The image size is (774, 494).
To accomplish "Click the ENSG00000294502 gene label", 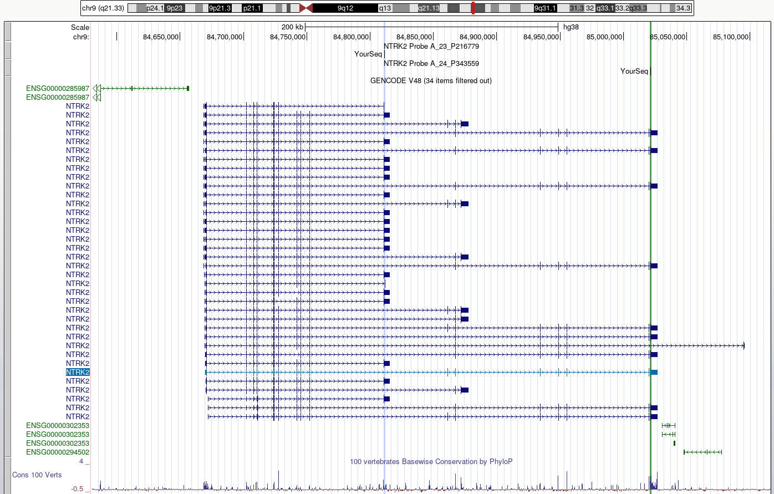I will click(58, 452).
